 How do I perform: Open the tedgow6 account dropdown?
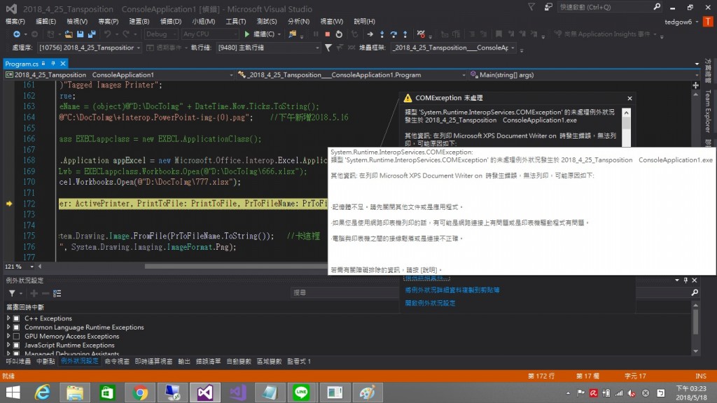coord(681,22)
